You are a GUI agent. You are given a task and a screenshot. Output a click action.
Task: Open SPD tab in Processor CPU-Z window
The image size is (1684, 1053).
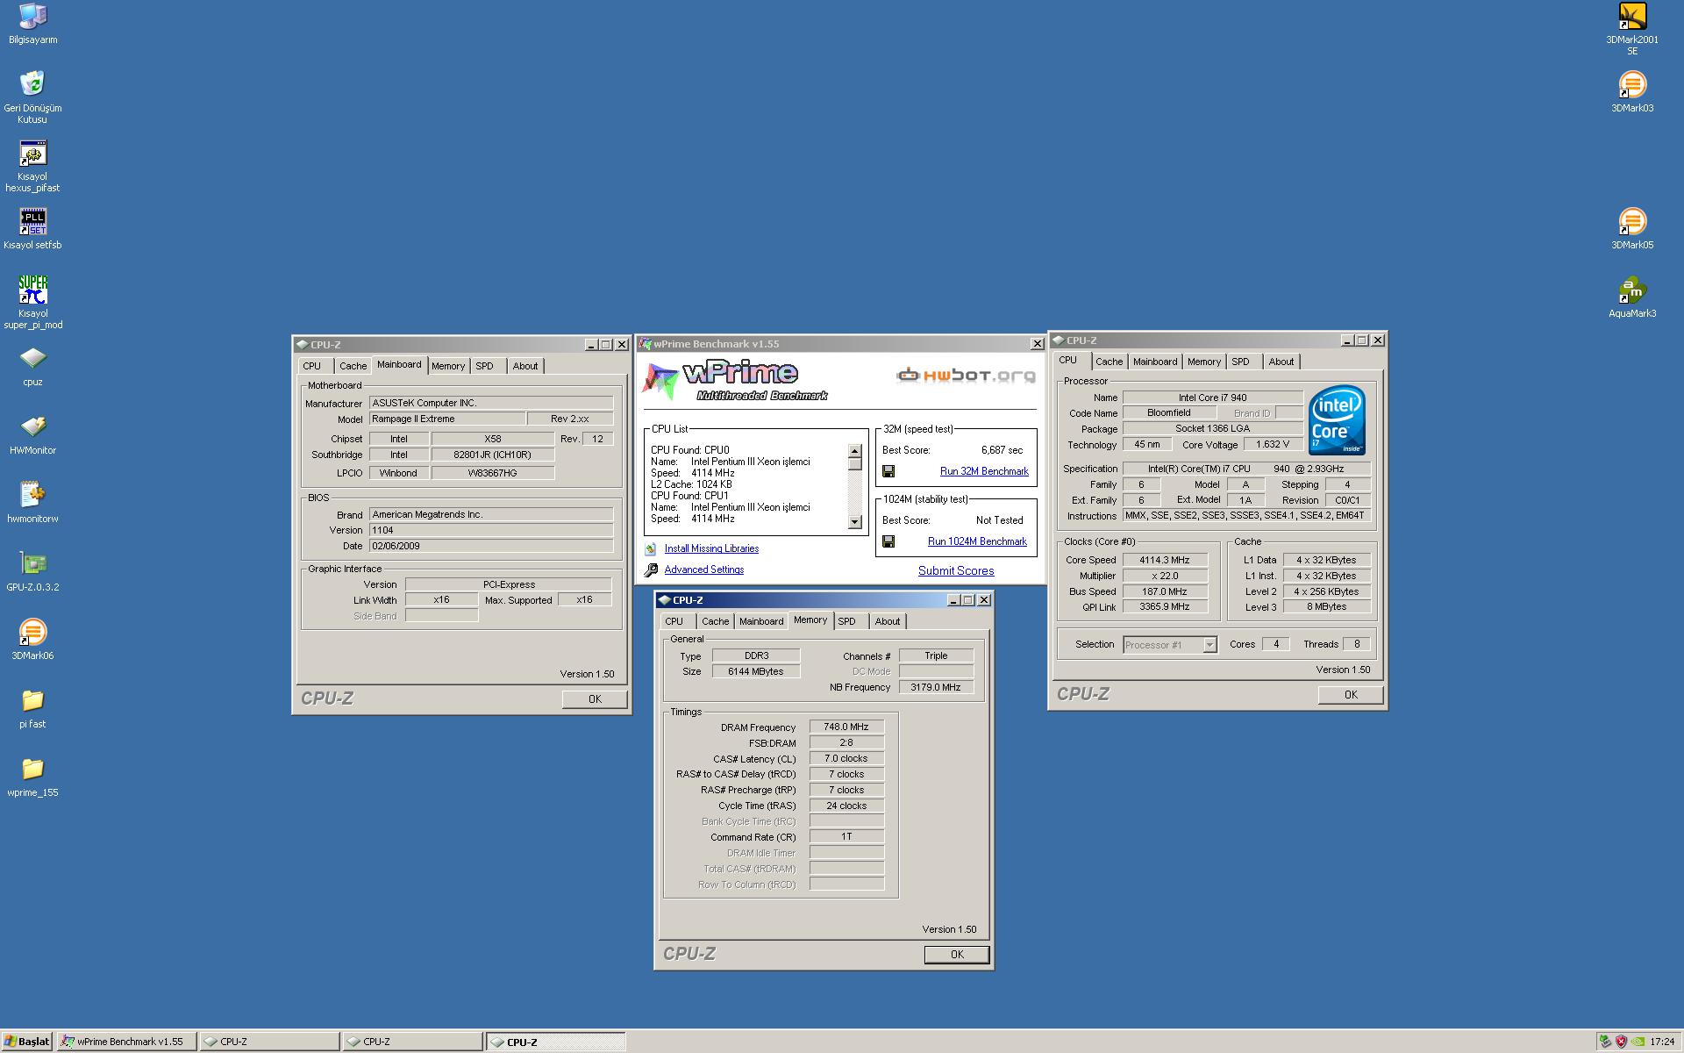[x=1241, y=362]
